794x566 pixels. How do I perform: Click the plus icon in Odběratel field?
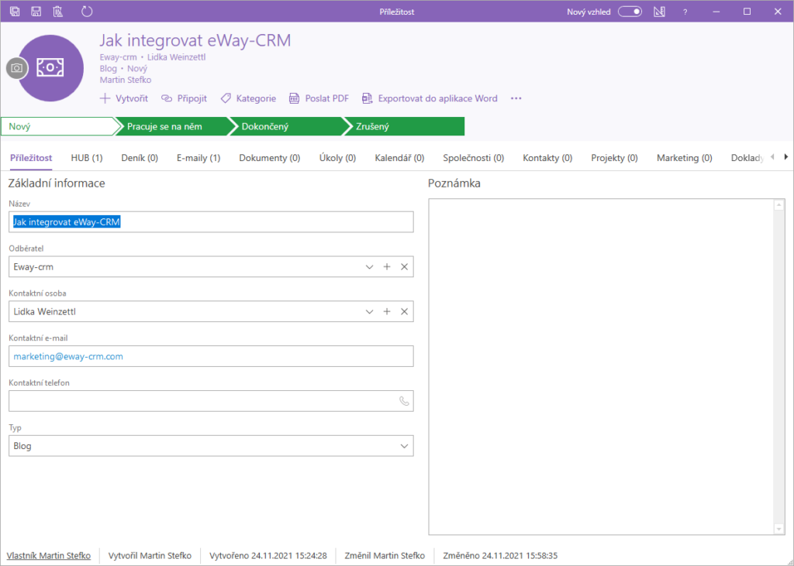point(387,266)
